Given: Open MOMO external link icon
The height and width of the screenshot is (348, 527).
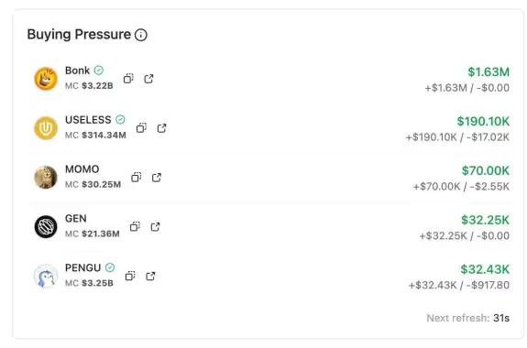Looking at the screenshot, I should tap(157, 178).
